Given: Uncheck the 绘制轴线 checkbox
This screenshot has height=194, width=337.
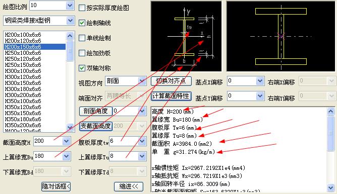Looking at the screenshot, I should point(82,23).
